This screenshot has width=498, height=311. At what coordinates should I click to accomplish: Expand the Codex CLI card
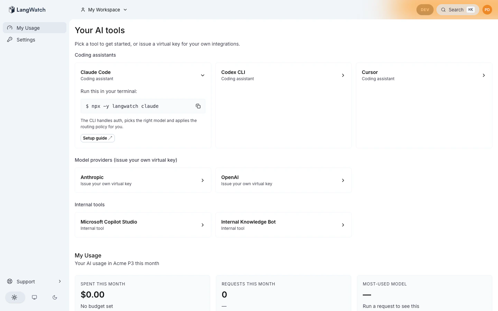[343, 75]
